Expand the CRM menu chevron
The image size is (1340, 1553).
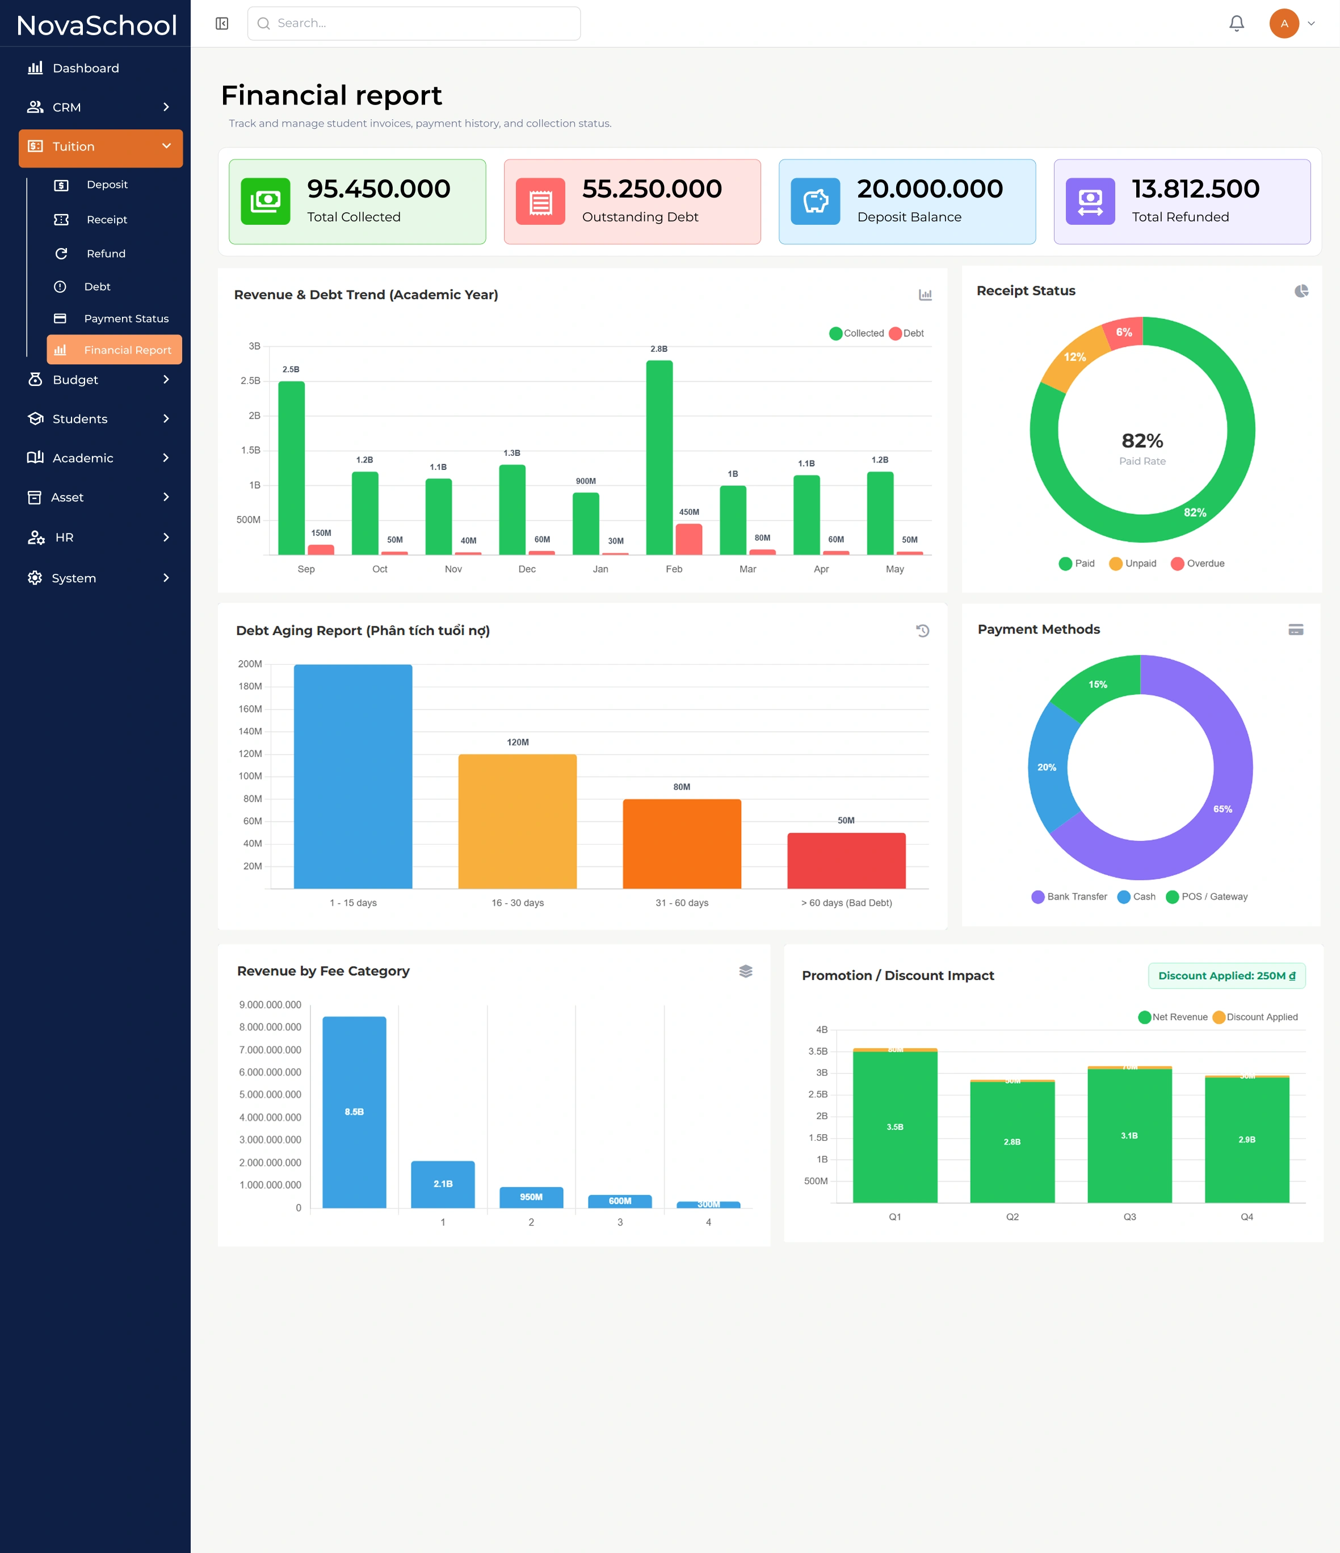166,107
